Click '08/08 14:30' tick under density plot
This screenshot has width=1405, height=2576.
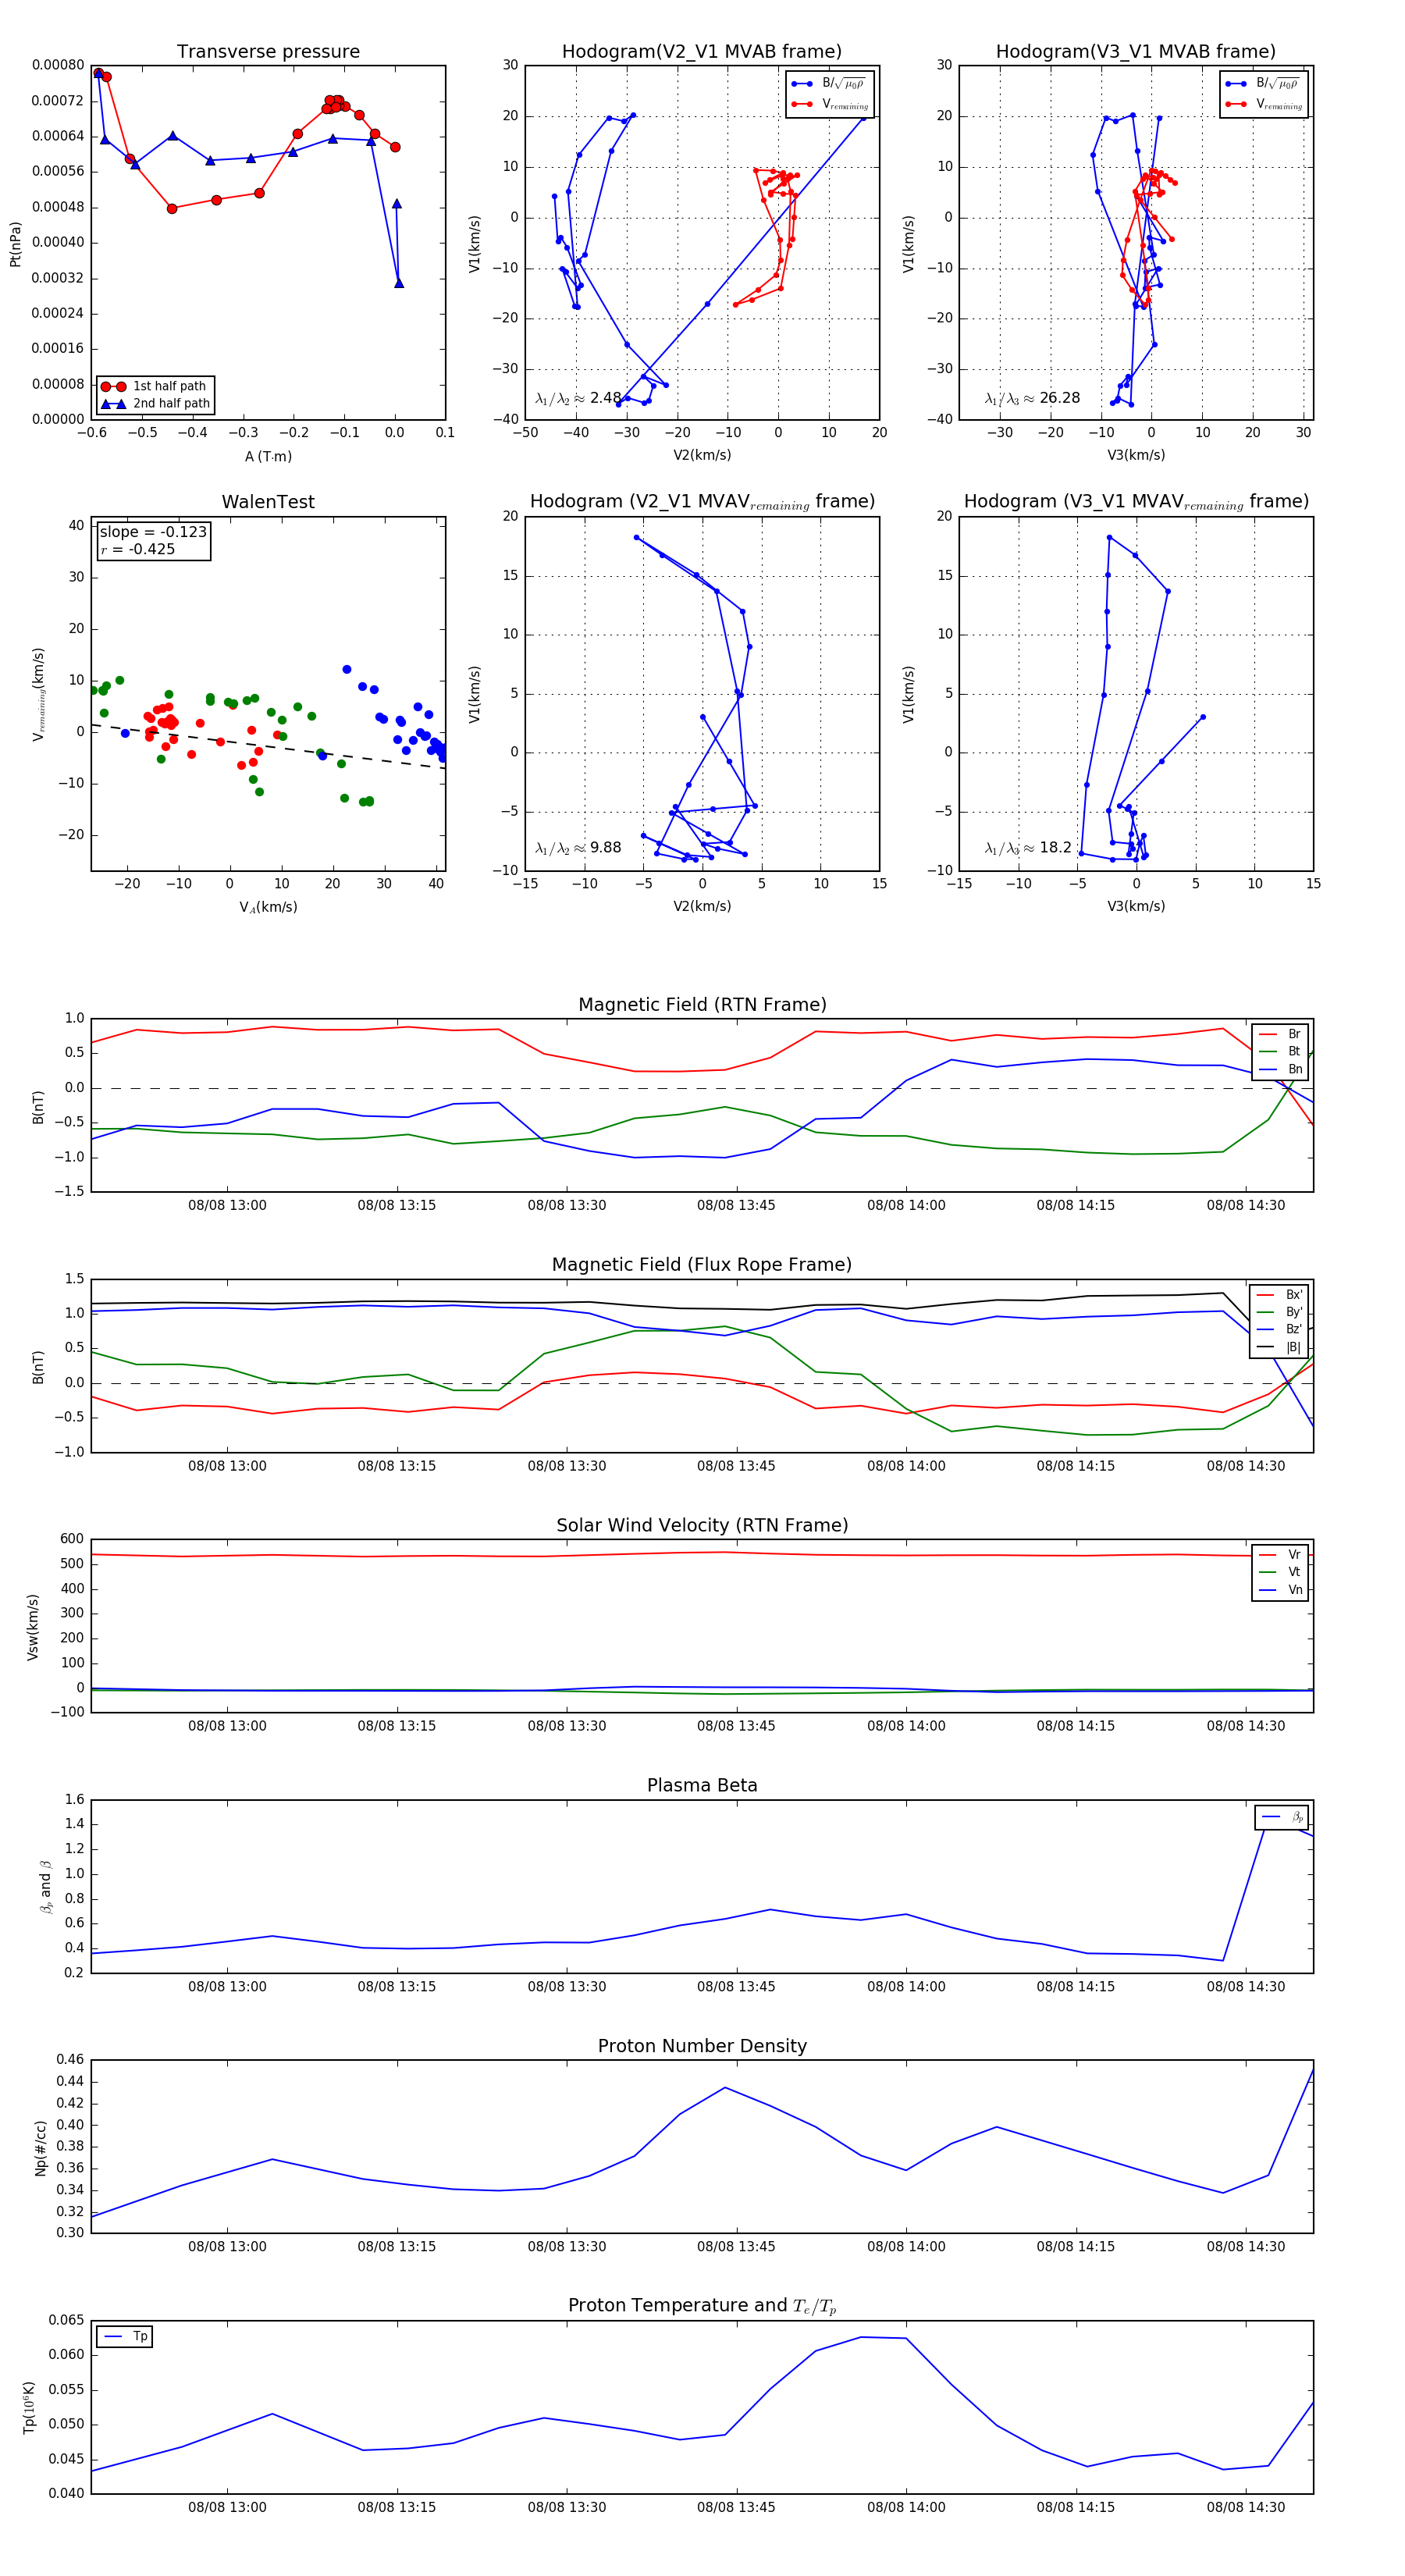[1246, 2246]
